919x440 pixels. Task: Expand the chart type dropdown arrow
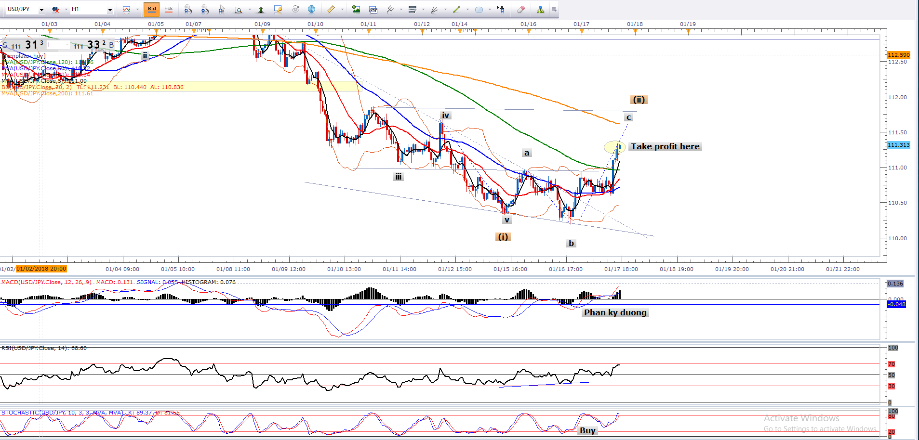coord(137,10)
